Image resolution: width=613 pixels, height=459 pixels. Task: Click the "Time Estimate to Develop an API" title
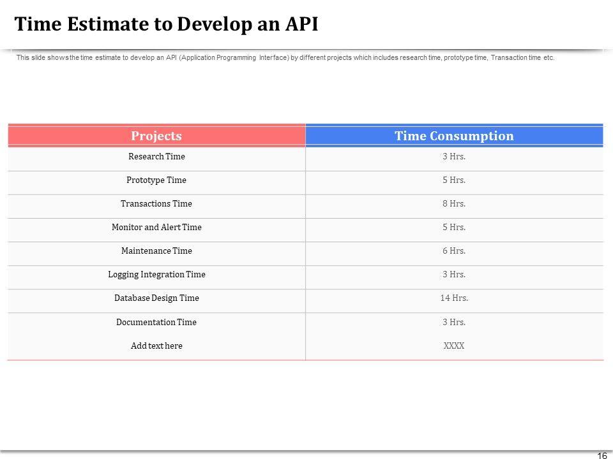pyautogui.click(x=166, y=24)
